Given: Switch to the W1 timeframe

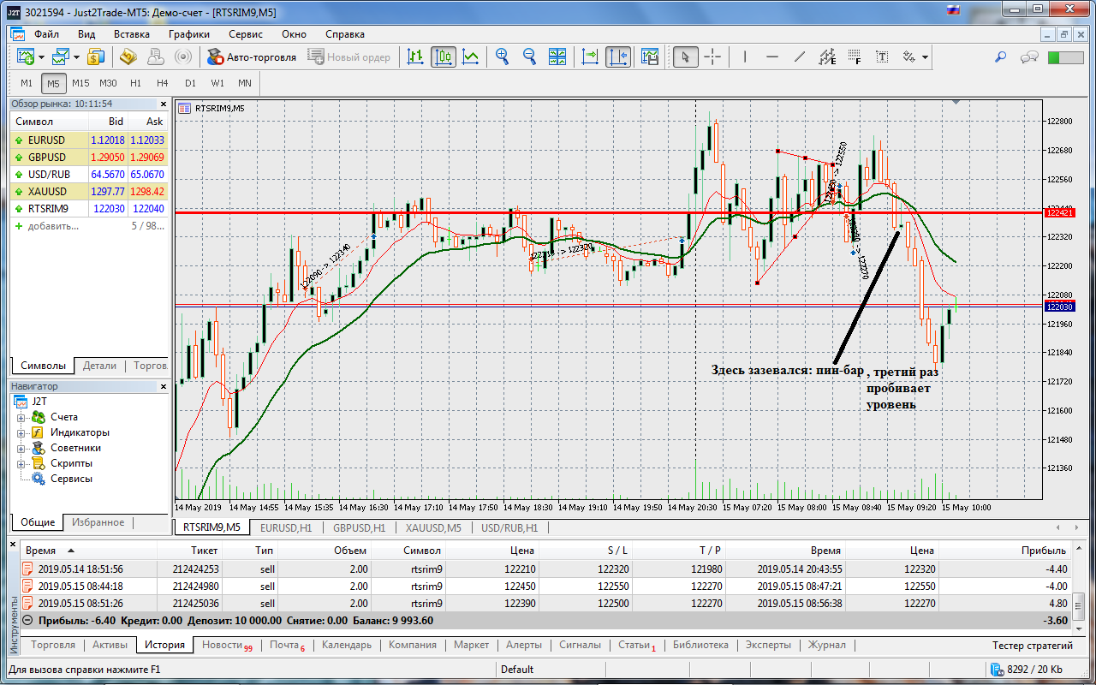Looking at the screenshot, I should coord(217,83).
